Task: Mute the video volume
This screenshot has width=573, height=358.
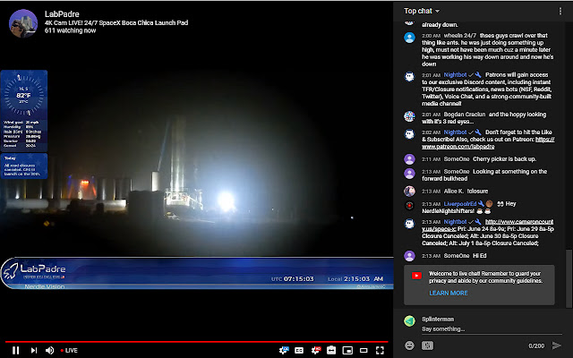Action: pyautogui.click(x=50, y=350)
